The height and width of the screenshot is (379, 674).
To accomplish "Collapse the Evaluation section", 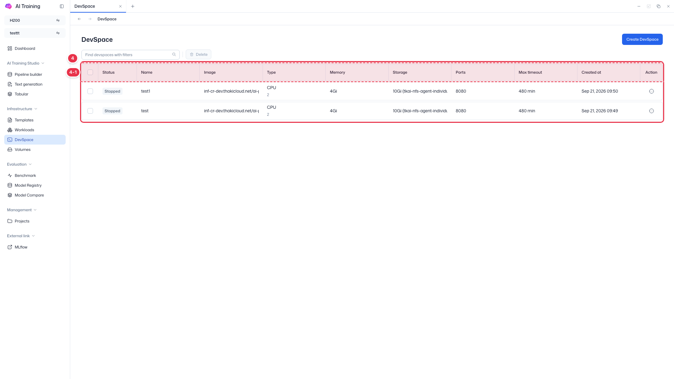I will (19, 164).
